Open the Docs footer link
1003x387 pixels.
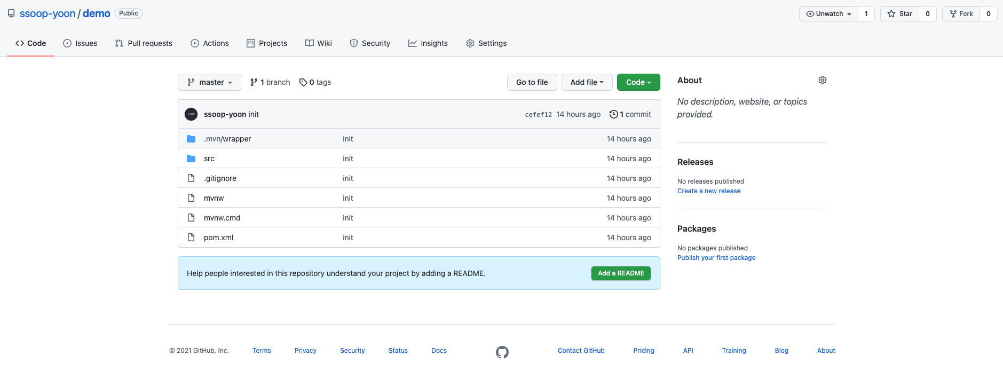439,351
